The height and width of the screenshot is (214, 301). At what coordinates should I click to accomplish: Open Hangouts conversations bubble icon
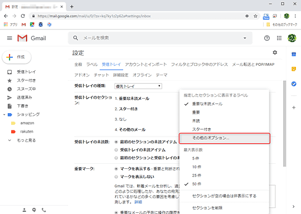click(x=34, y=210)
